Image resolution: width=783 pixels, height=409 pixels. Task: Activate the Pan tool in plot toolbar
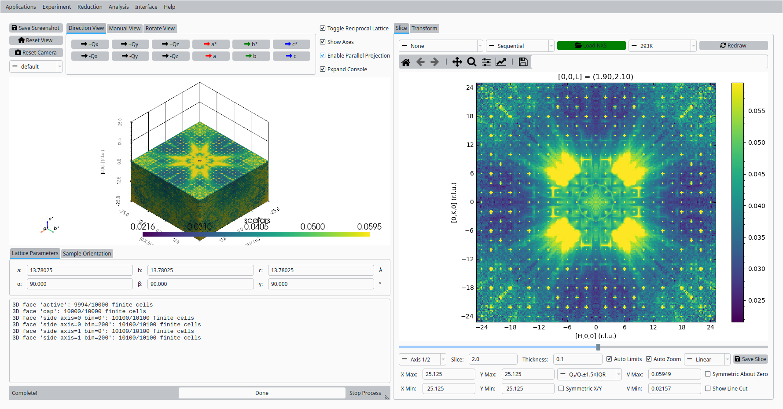457,62
